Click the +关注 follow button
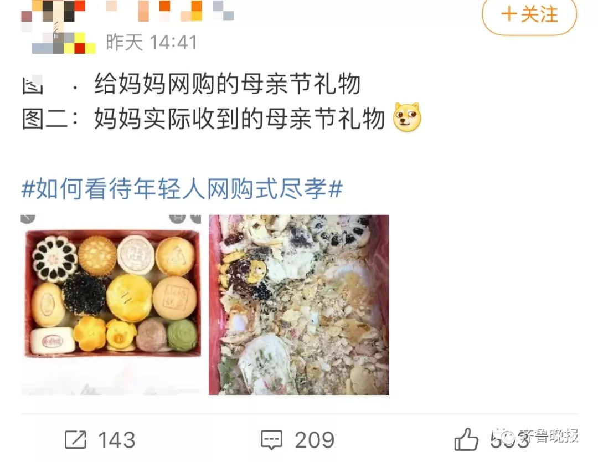598x462 pixels. pyautogui.click(x=529, y=16)
